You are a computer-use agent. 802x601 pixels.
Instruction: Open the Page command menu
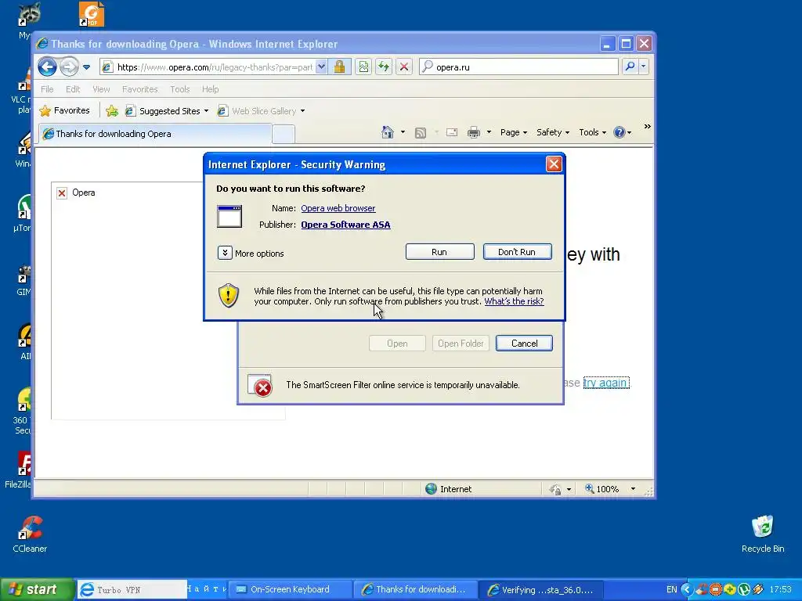point(514,132)
